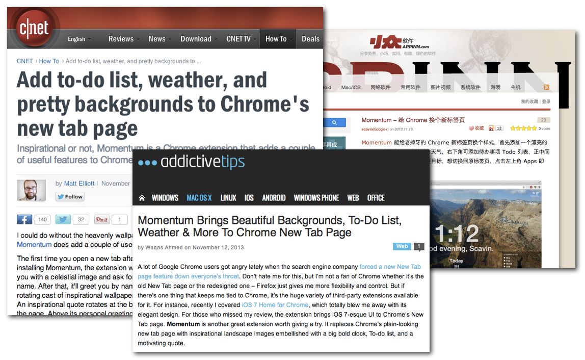This screenshot has height=360, width=585.
Task: Open the OFFICE category on addictivetips
Action: click(x=376, y=198)
